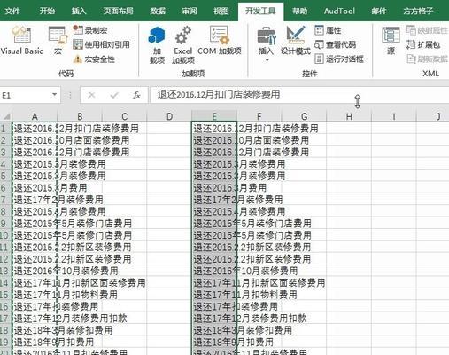Select column D header

[169, 116]
